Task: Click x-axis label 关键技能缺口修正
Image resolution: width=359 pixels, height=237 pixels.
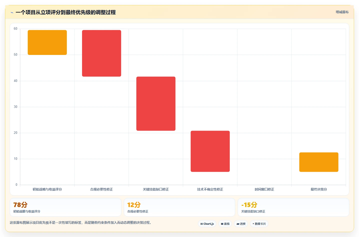Action: [x=156, y=189]
